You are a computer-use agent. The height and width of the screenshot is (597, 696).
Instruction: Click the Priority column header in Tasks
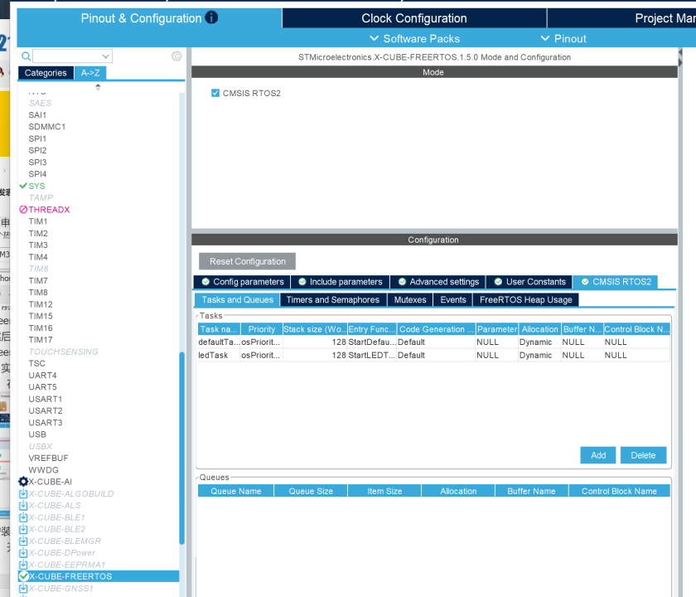click(262, 329)
